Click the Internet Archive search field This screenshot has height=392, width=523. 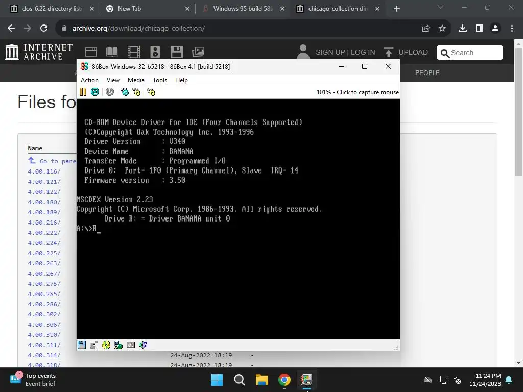tap(470, 53)
